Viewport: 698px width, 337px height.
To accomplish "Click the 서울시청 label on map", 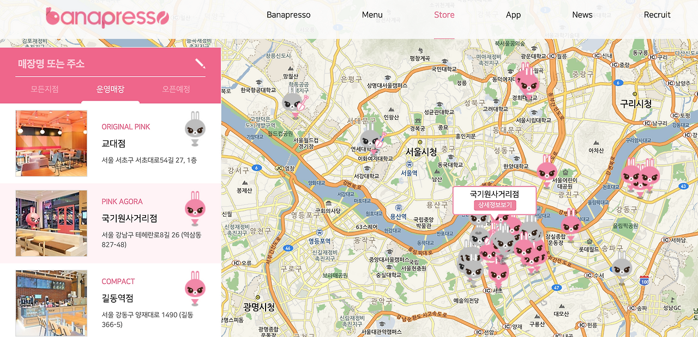I will 422,152.
